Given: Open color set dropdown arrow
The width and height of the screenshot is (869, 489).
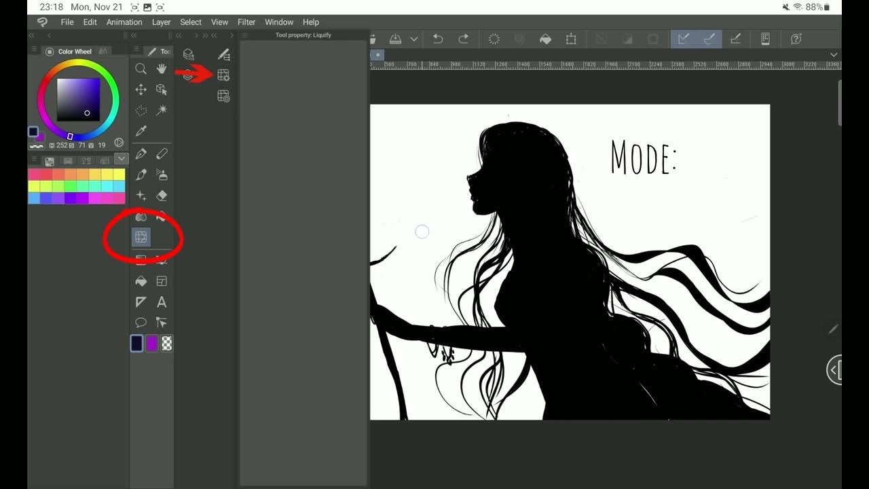Looking at the screenshot, I should [x=121, y=159].
